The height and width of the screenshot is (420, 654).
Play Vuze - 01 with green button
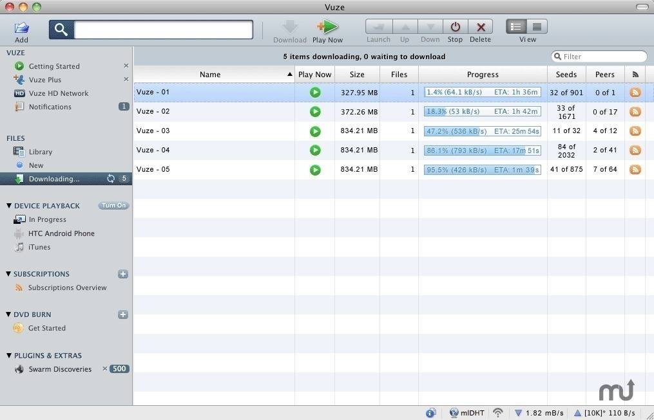click(x=315, y=93)
